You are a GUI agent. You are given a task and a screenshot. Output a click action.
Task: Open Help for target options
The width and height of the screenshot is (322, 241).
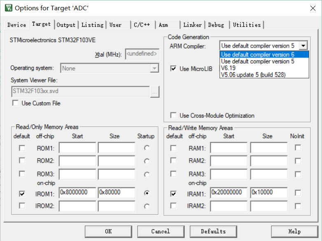coord(295,232)
